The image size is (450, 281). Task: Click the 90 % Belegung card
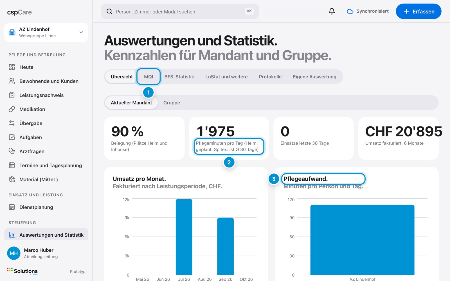pos(144,138)
